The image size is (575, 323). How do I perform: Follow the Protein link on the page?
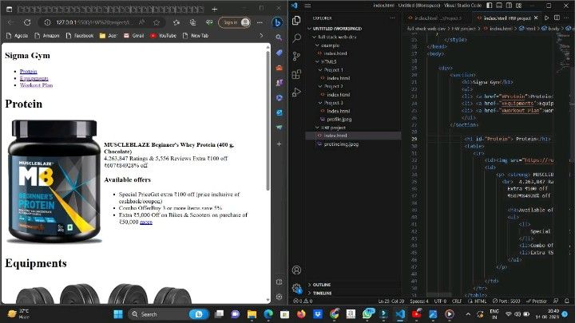28,72
